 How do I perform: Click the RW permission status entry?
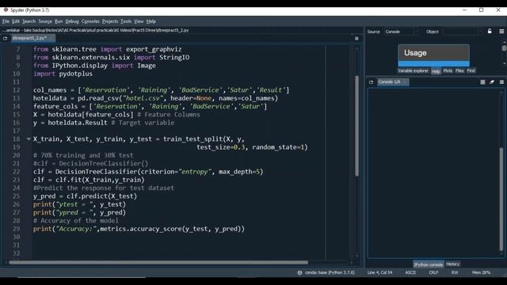(x=454, y=272)
